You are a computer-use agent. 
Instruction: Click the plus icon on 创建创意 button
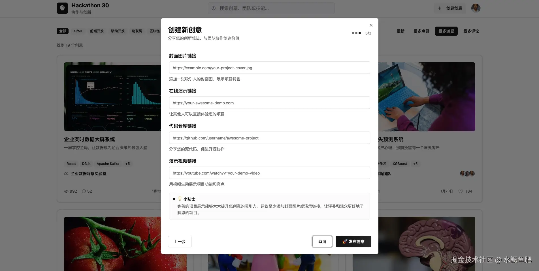pyautogui.click(x=439, y=8)
